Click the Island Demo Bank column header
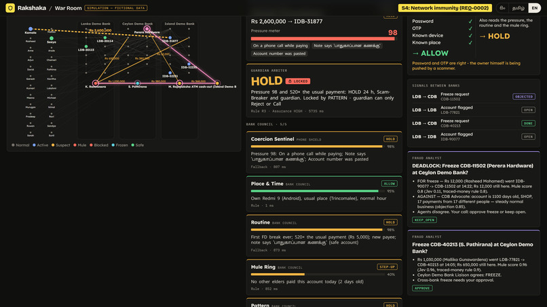 click(179, 24)
